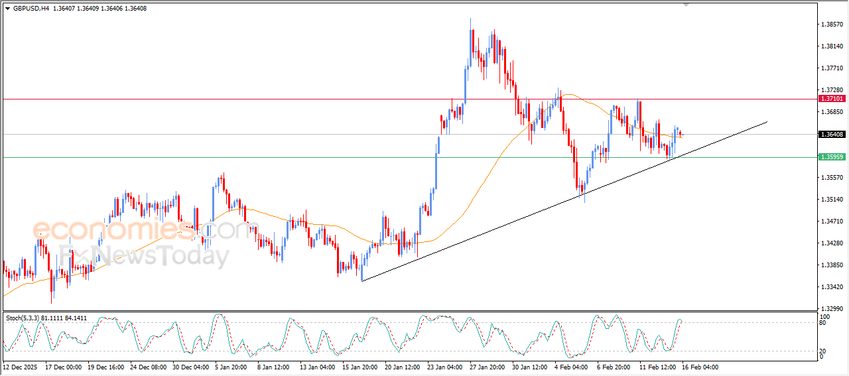
Task: Click the 1.35140 price axis value
Action: 832,200
